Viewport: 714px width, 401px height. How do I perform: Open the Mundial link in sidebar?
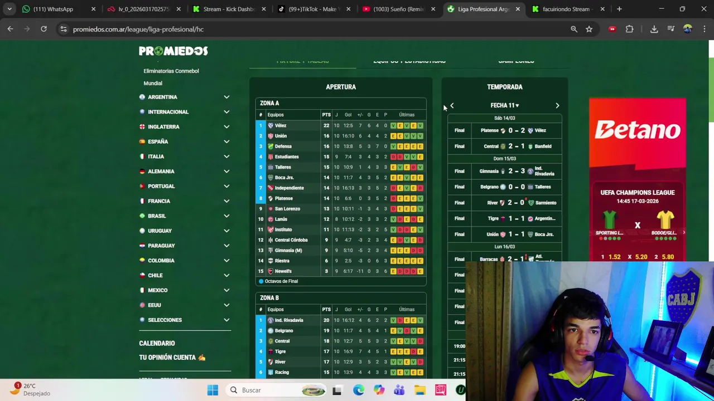click(x=153, y=83)
